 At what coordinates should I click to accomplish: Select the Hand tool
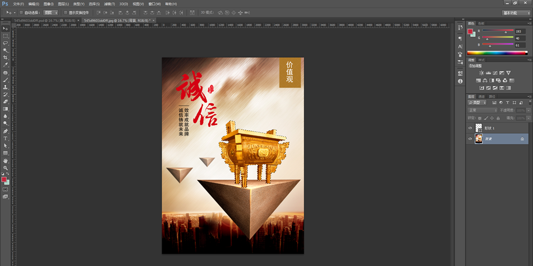[6, 161]
